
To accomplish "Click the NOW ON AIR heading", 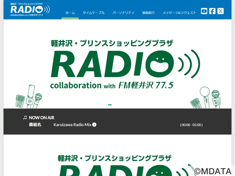I will click(41, 118).
